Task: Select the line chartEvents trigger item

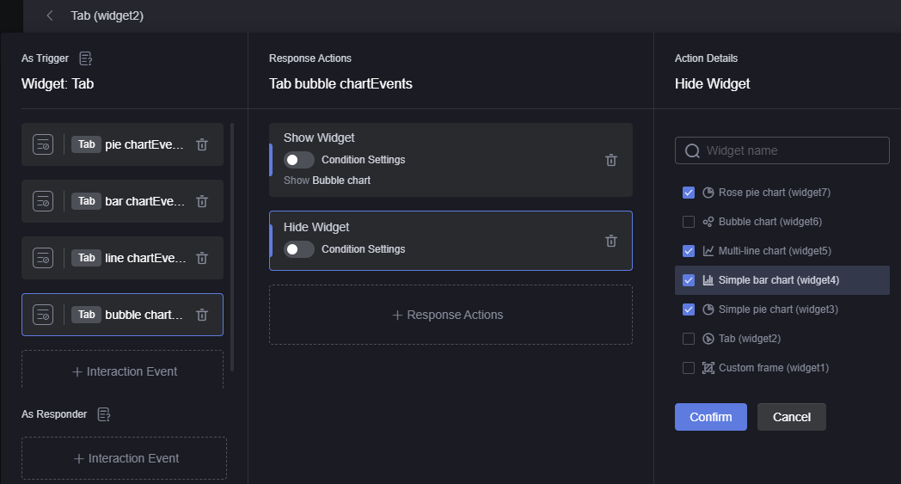Action: [x=122, y=258]
